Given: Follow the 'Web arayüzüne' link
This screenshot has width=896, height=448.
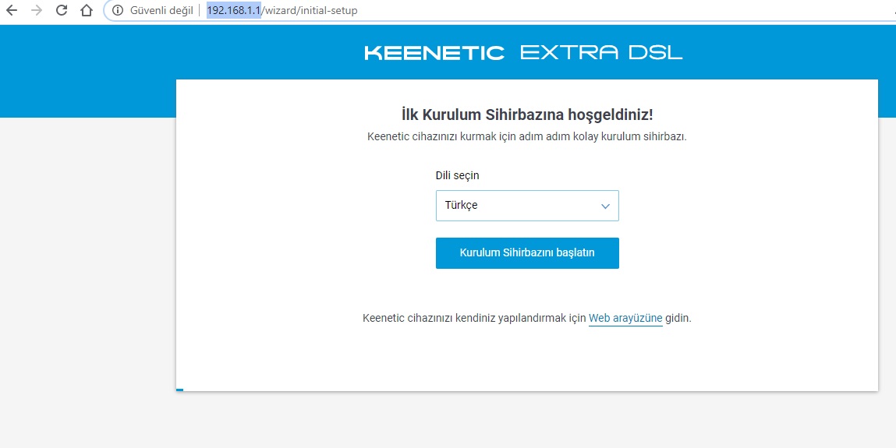Looking at the screenshot, I should (625, 319).
